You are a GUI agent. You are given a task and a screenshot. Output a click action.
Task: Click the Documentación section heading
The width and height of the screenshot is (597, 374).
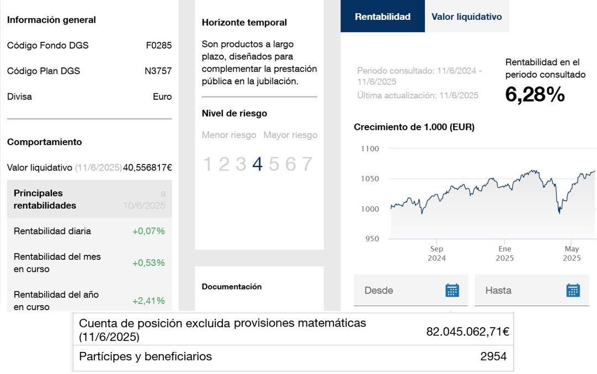(x=232, y=287)
